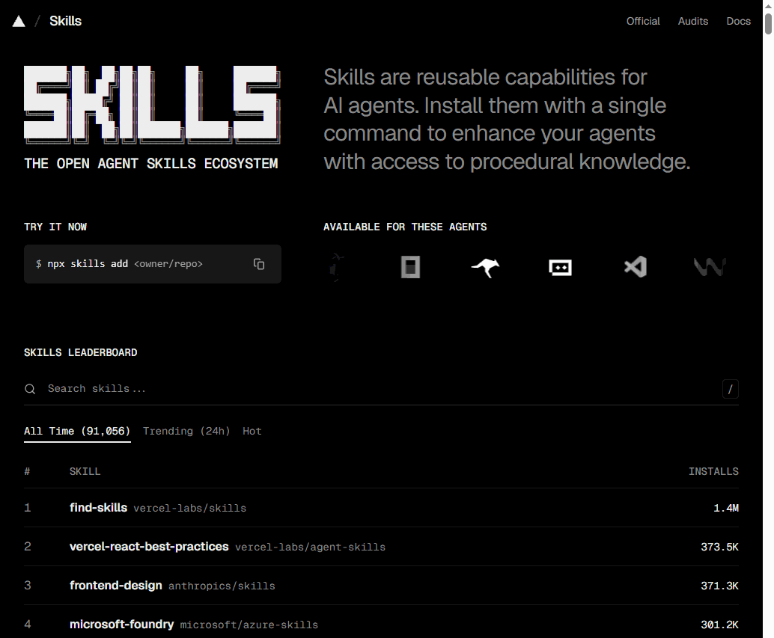
Task: Click the 371.3K installs value
Action: [x=719, y=586]
